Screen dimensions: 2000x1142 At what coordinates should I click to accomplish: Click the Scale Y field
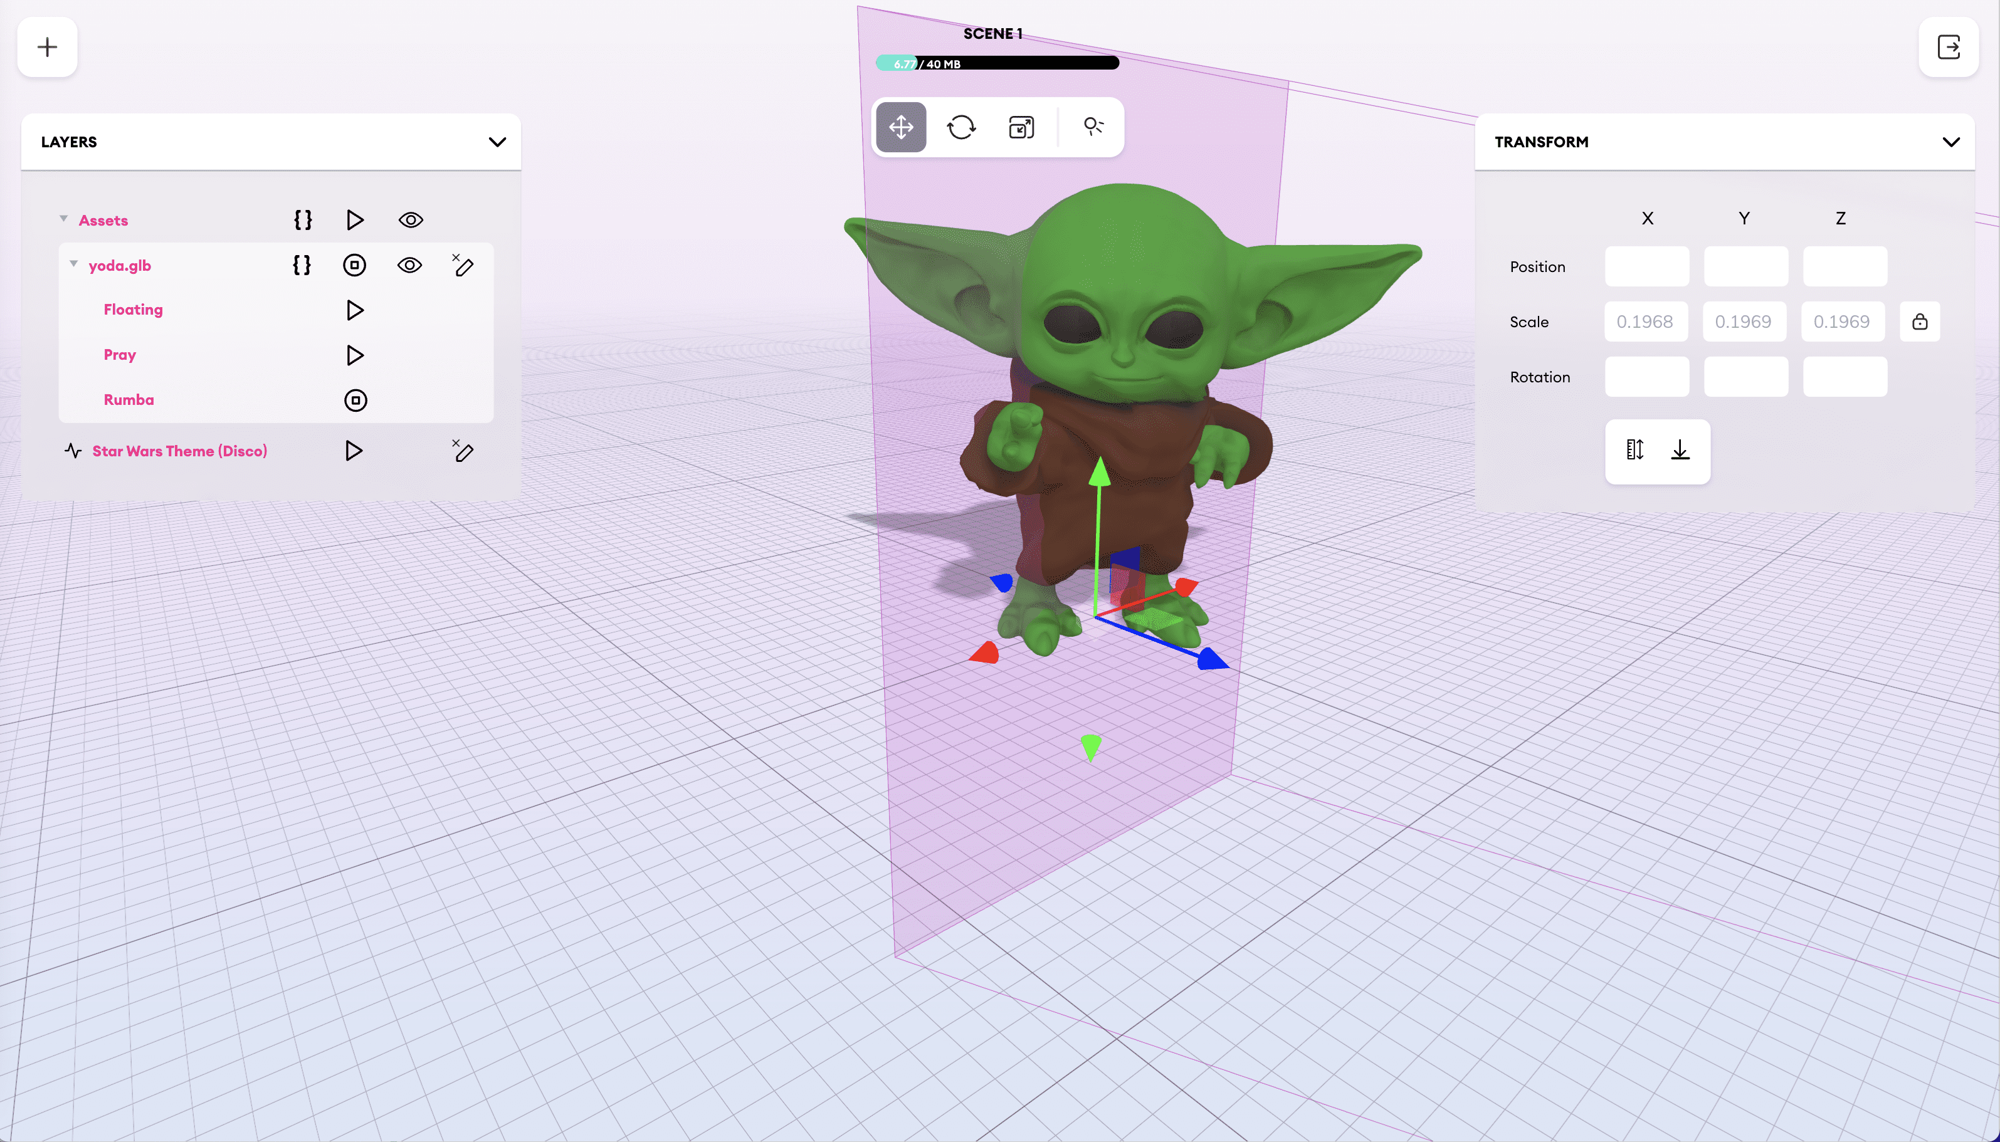(x=1744, y=322)
